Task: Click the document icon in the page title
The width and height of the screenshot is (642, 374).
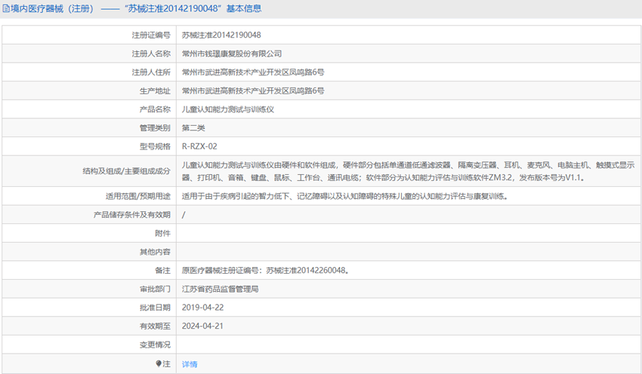Action: point(6,8)
